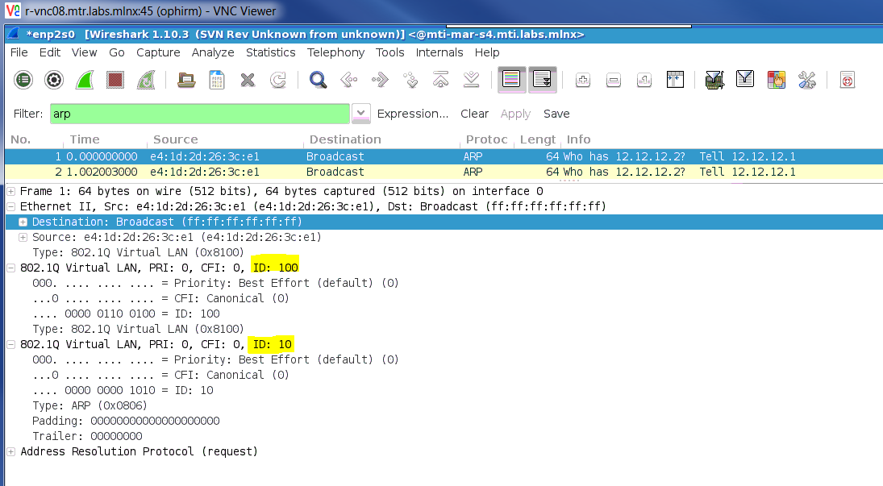This screenshot has width=883, height=486.
Task: Toggle colorized packet list display
Action: [511, 80]
